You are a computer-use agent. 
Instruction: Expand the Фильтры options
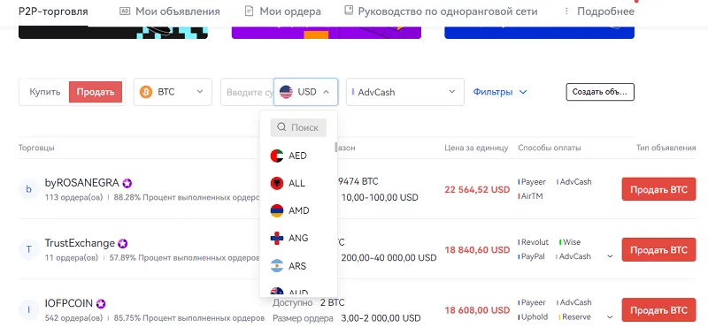click(x=500, y=92)
